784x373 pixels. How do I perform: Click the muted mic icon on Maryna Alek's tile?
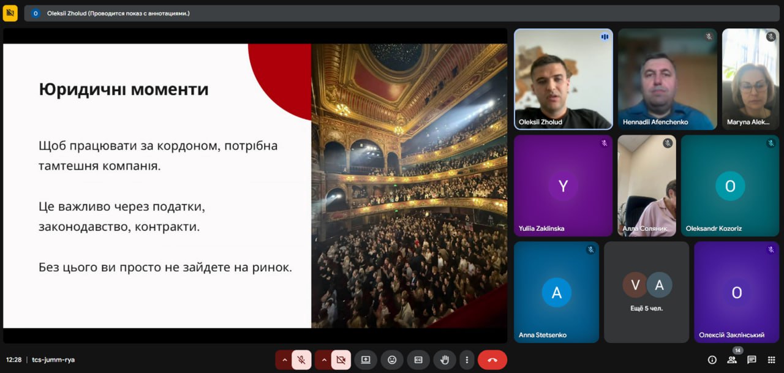[771, 37]
